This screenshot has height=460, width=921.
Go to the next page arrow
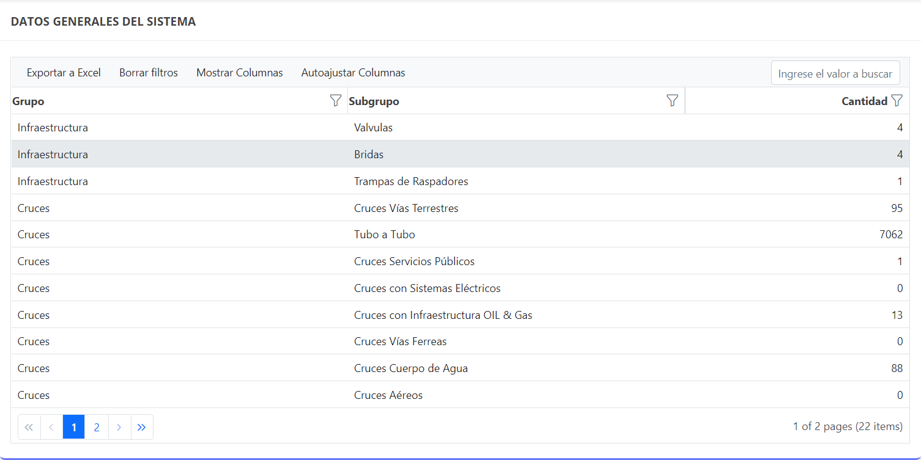click(119, 427)
